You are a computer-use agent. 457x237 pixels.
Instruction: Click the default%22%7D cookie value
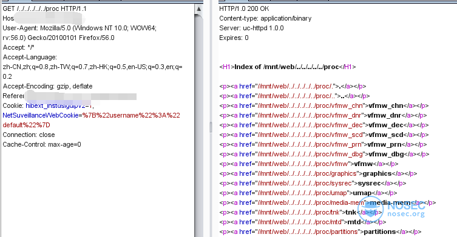27,125
